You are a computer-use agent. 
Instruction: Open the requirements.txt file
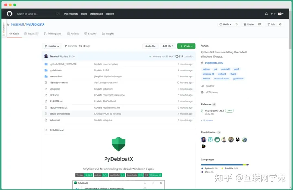coord(59,108)
